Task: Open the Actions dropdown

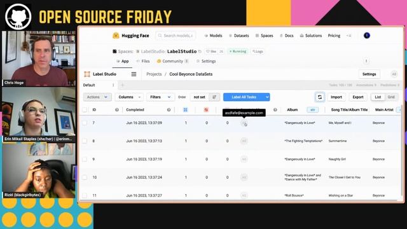Action: coord(97,97)
